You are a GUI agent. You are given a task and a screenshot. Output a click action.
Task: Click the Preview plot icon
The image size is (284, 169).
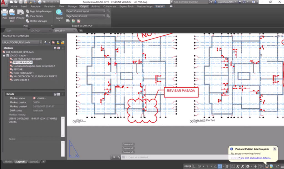[x=20, y=14]
